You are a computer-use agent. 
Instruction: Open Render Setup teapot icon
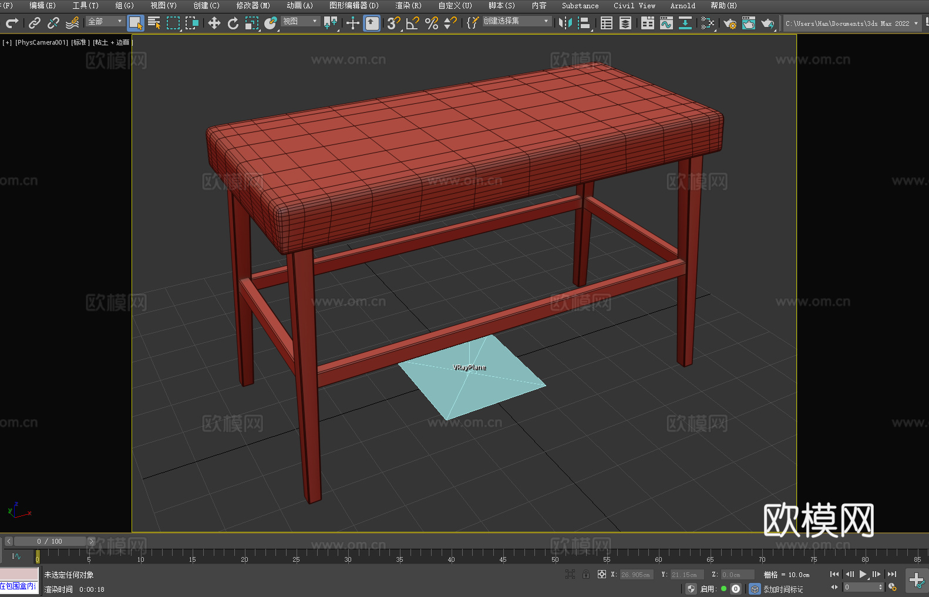(x=730, y=23)
